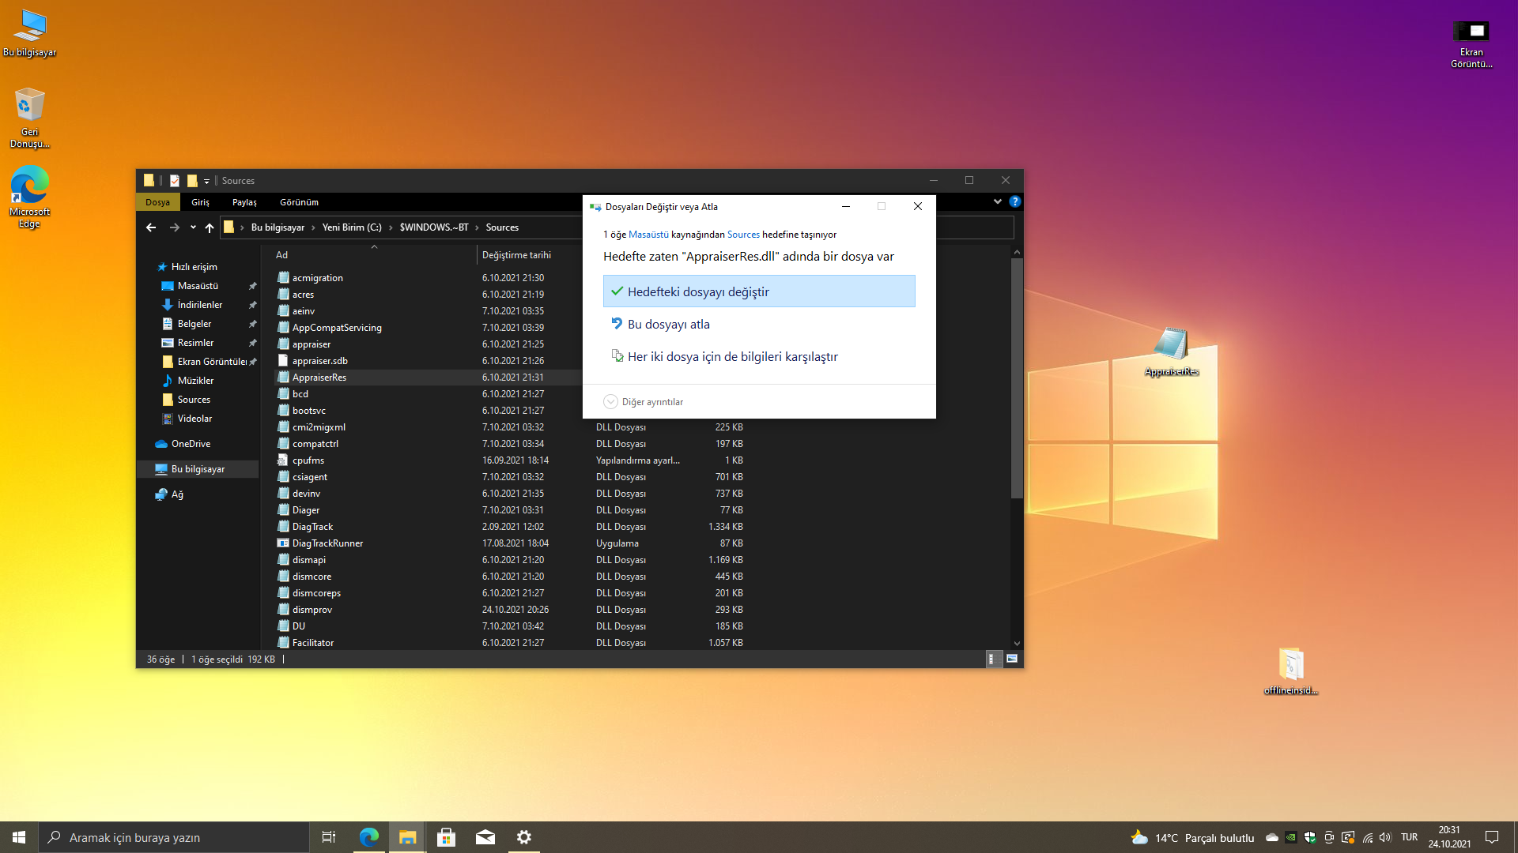Screen dimensions: 1518x853
Task: Click quick access properties checkmark icon
Action: [175, 181]
